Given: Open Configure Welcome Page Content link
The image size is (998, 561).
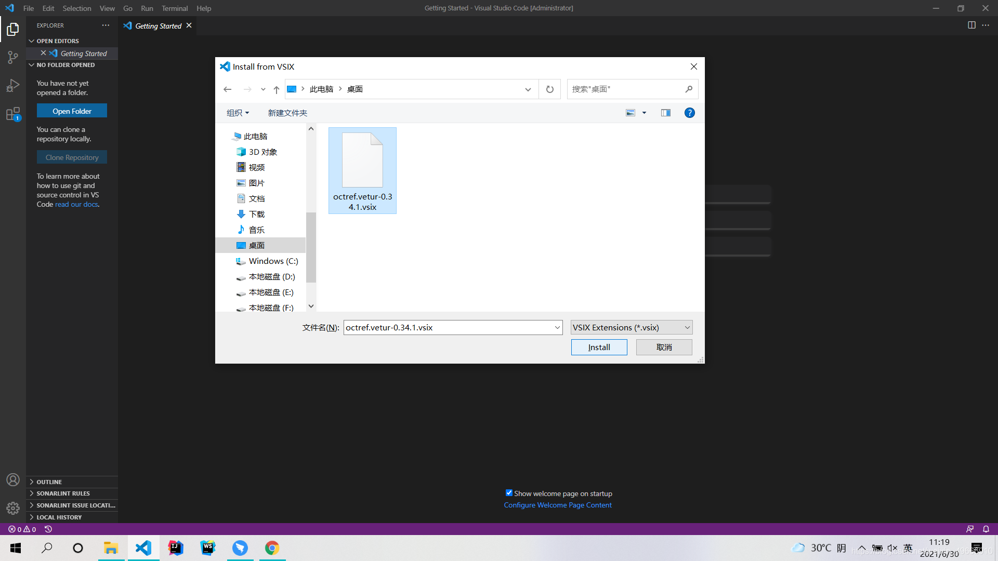Looking at the screenshot, I should coord(557,505).
